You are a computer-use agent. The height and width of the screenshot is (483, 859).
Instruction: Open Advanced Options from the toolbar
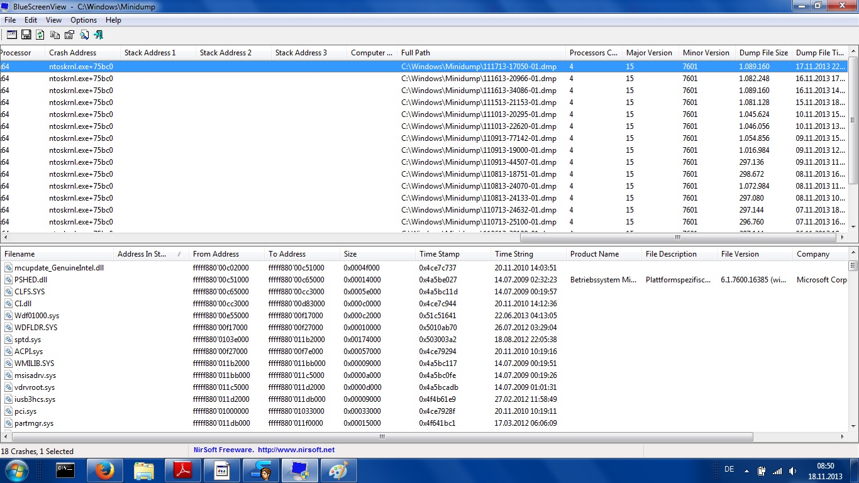click(12, 35)
